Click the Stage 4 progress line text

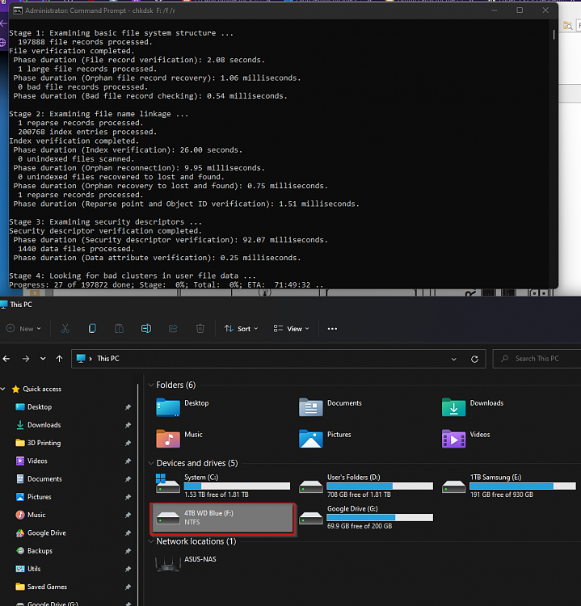click(166, 285)
